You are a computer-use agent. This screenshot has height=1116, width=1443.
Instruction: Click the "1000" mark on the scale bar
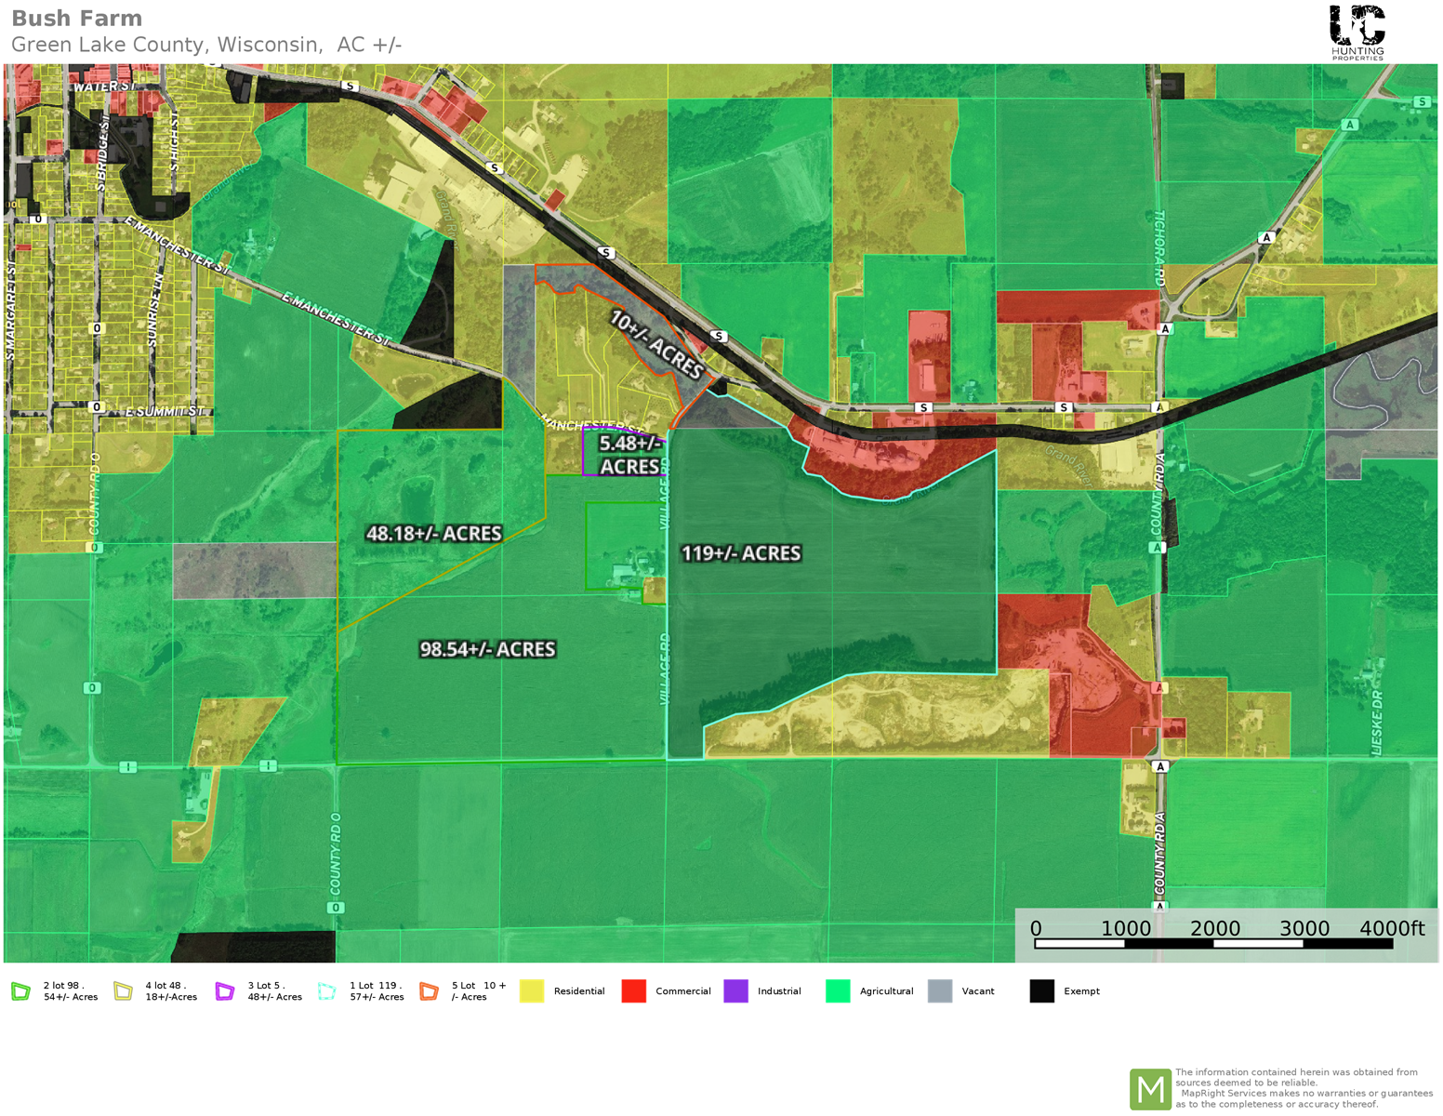(x=1125, y=928)
